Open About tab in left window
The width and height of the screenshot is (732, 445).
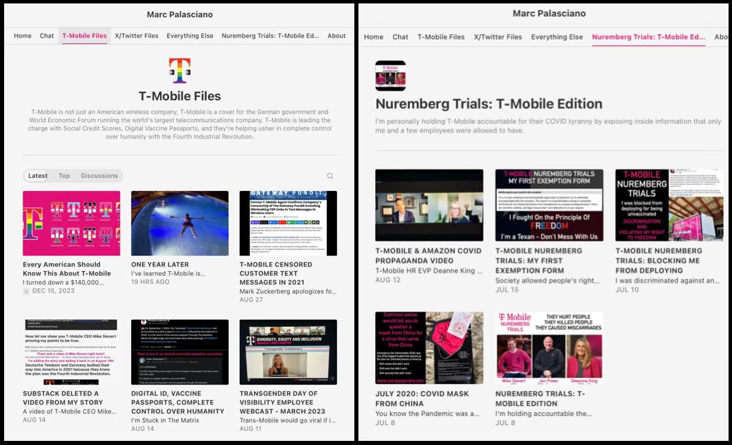coord(336,36)
